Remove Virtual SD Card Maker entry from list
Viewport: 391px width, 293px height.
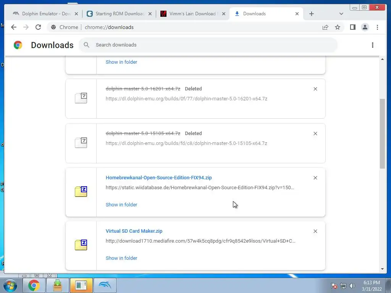[315, 231]
